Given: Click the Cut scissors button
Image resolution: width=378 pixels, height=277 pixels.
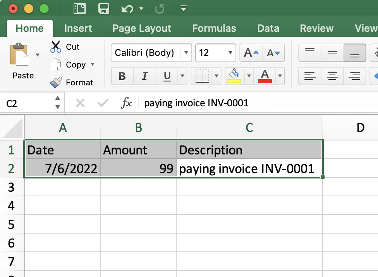Looking at the screenshot, I should click(x=65, y=47).
